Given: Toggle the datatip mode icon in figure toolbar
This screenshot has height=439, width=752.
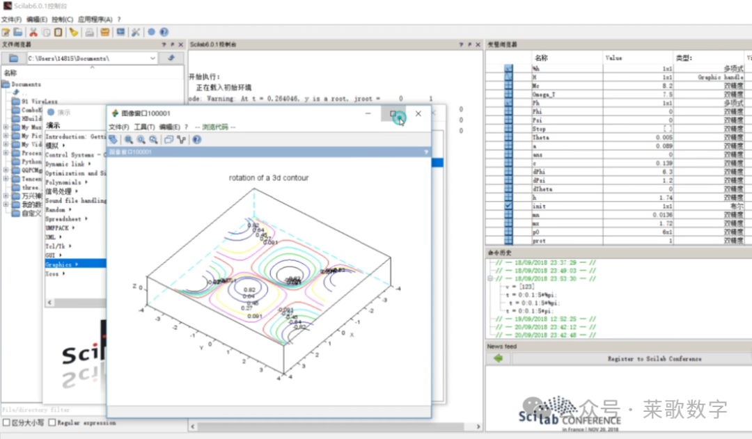Looking at the screenshot, I should click(x=169, y=139).
